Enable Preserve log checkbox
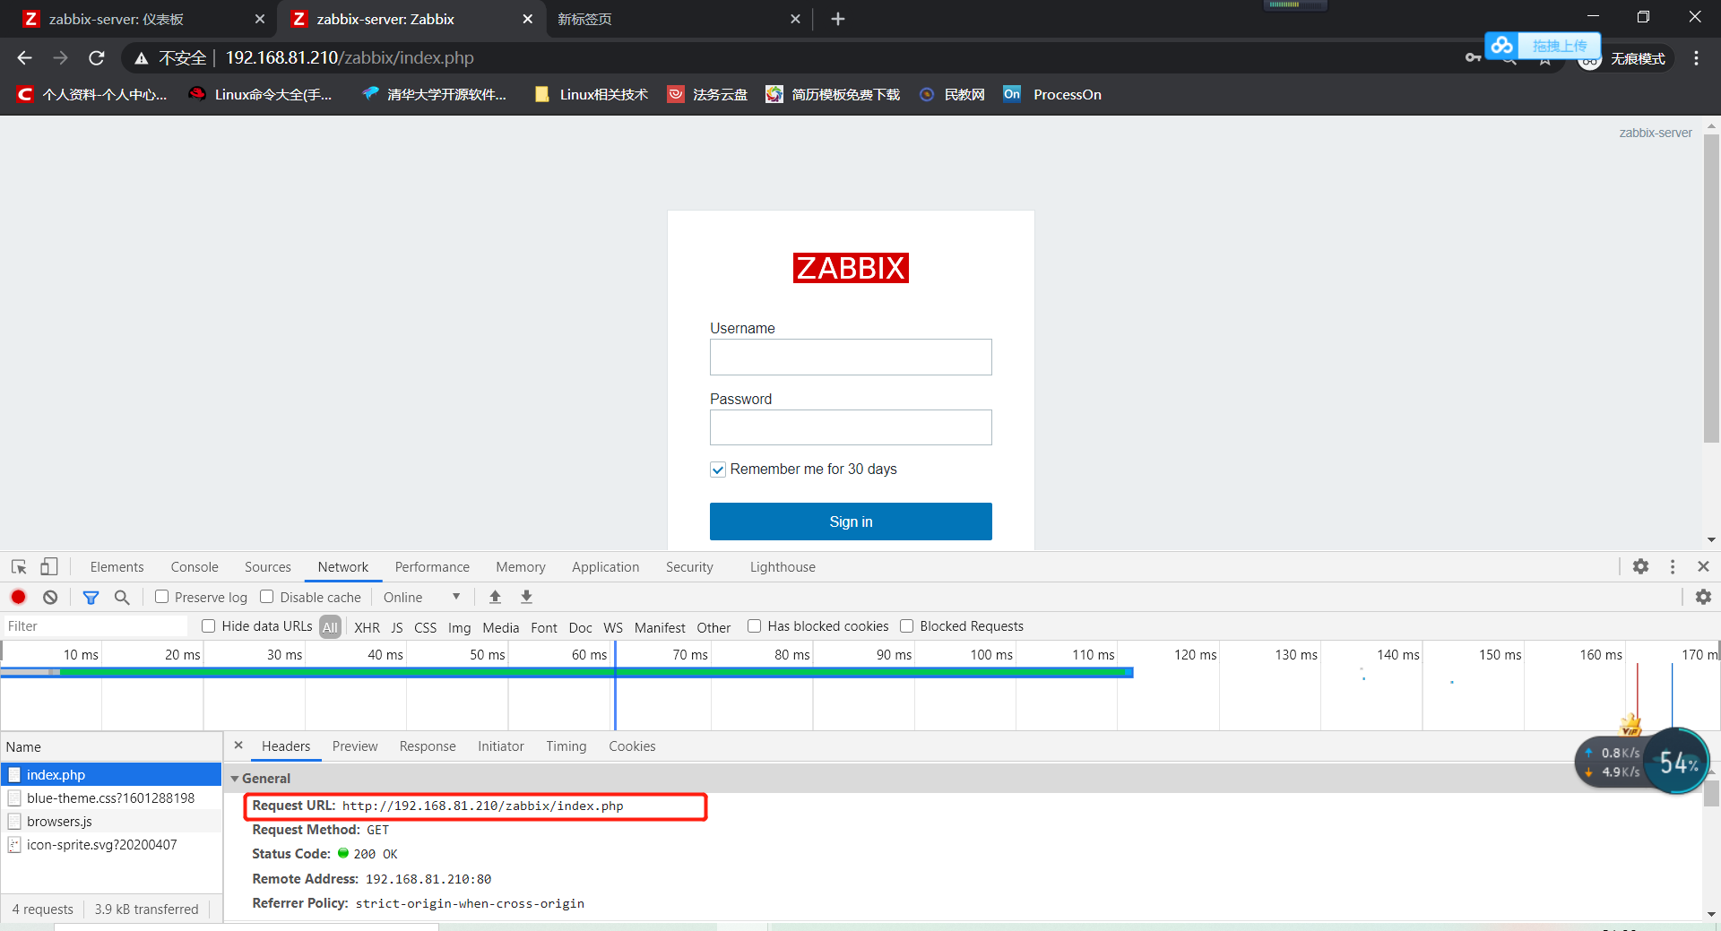The width and height of the screenshot is (1721, 931). point(162,597)
